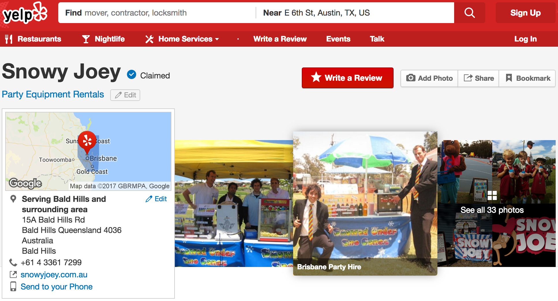Click the magnifier search button

[469, 13]
